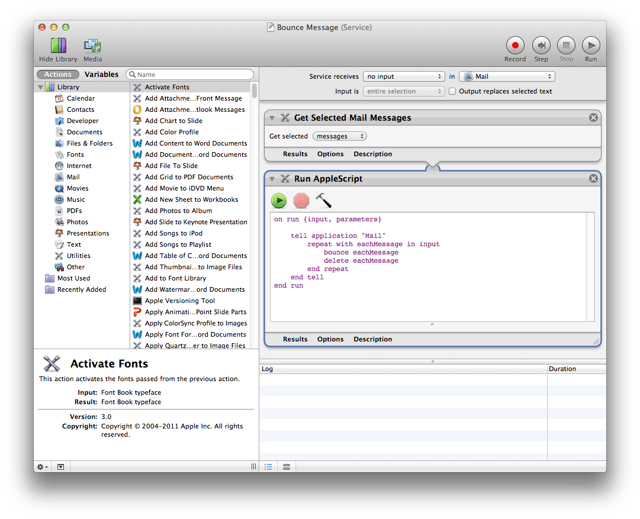The height and width of the screenshot is (519, 640).
Task: Open the Recently Added smart group
Action: tap(82, 289)
